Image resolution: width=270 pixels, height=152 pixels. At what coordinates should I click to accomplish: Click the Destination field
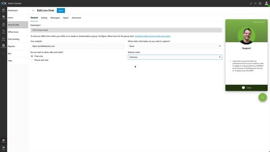click(126, 30)
